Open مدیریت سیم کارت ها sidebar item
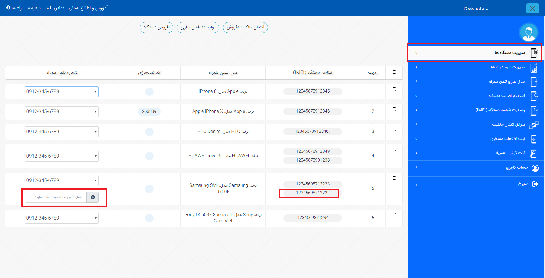 477,67
